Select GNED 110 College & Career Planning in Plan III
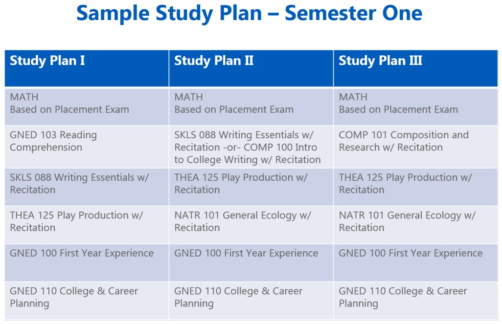This screenshot has width=502, height=324. click(403, 297)
